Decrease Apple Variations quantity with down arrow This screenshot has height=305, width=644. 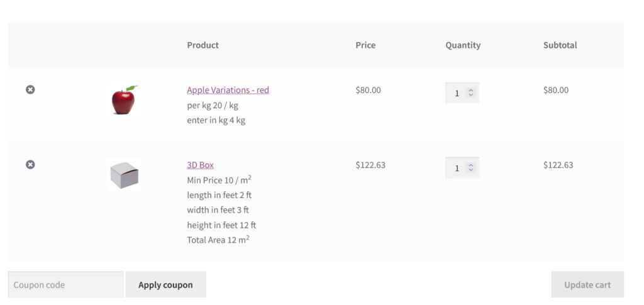[470, 96]
